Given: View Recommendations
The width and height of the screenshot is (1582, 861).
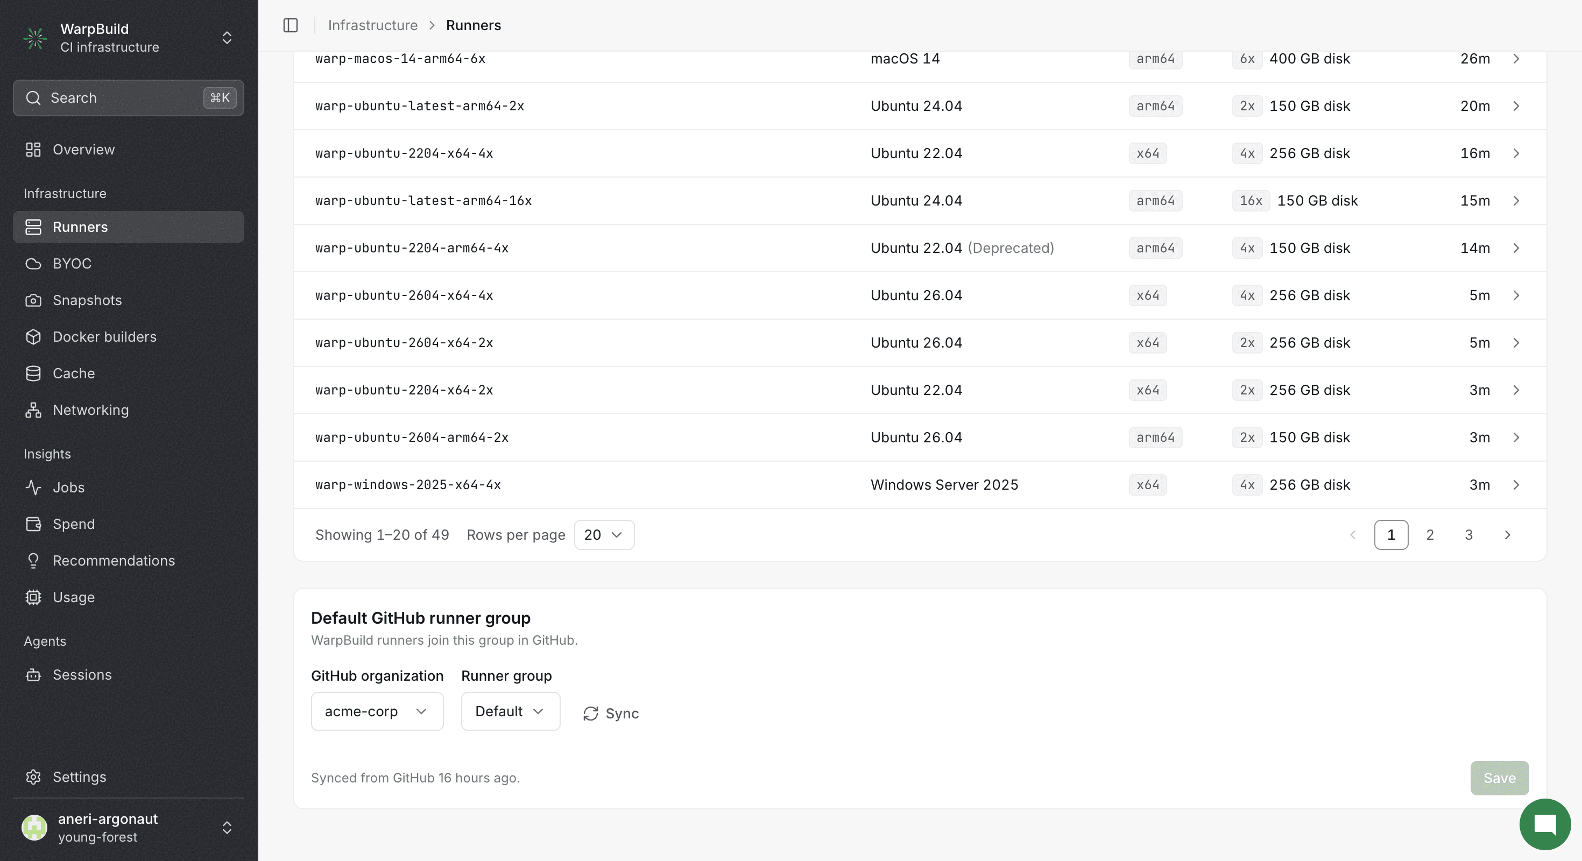Looking at the screenshot, I should [129, 561].
